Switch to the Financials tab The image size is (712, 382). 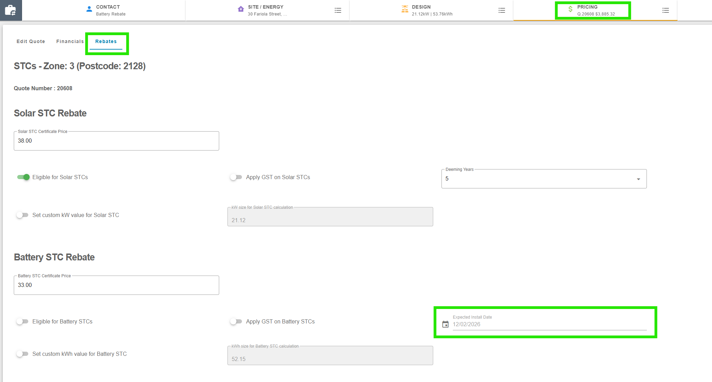coord(70,41)
